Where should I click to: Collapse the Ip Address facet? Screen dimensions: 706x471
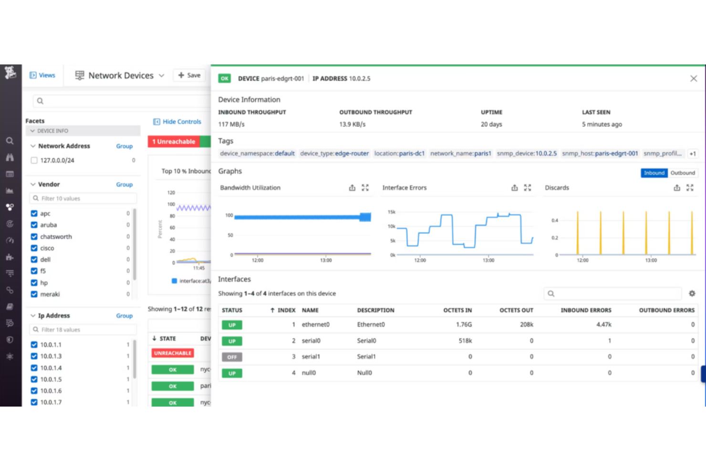pyautogui.click(x=33, y=315)
